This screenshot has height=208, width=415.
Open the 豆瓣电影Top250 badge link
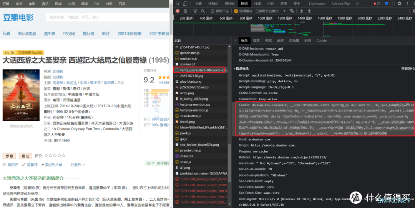tap(30, 53)
